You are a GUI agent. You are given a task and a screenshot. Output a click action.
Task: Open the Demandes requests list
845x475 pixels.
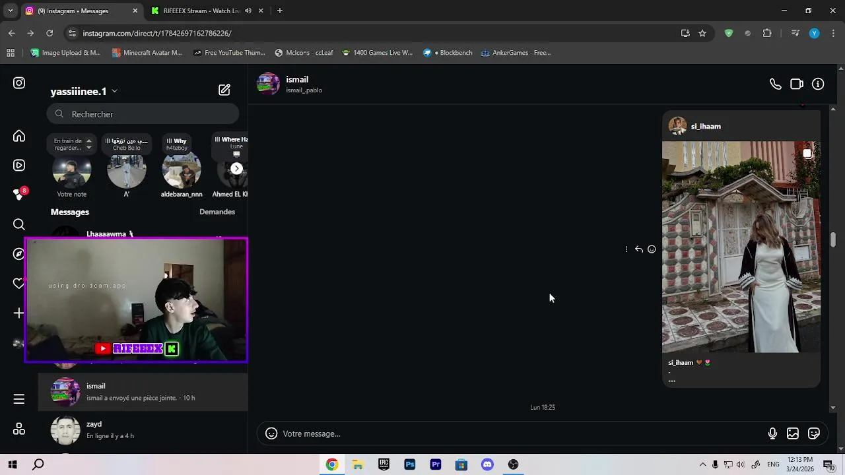click(217, 212)
